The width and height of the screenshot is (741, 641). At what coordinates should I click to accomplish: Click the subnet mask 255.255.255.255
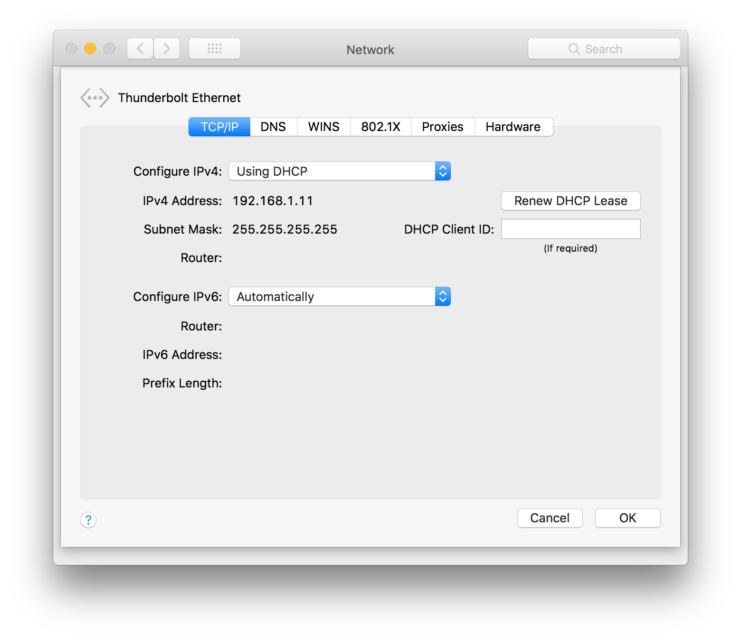pos(285,229)
